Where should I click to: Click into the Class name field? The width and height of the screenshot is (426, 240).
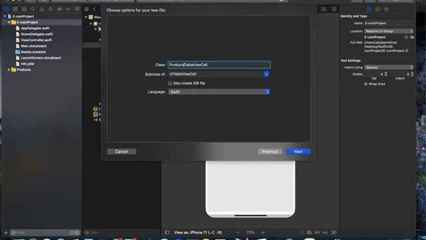(x=219, y=65)
